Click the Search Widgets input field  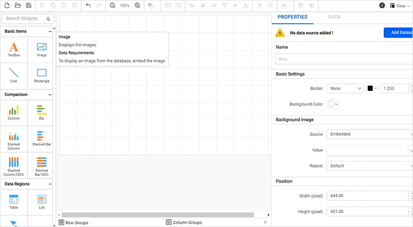point(25,19)
